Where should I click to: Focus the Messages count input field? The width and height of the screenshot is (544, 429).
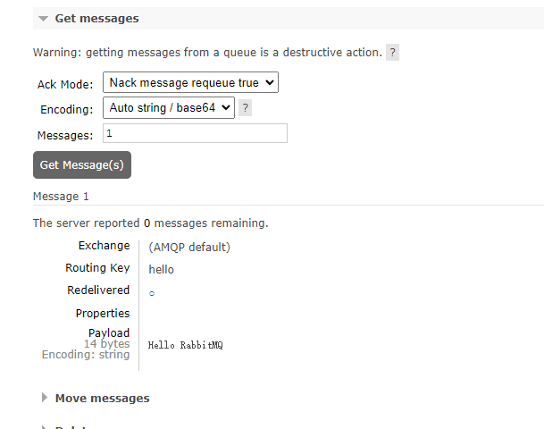195,133
